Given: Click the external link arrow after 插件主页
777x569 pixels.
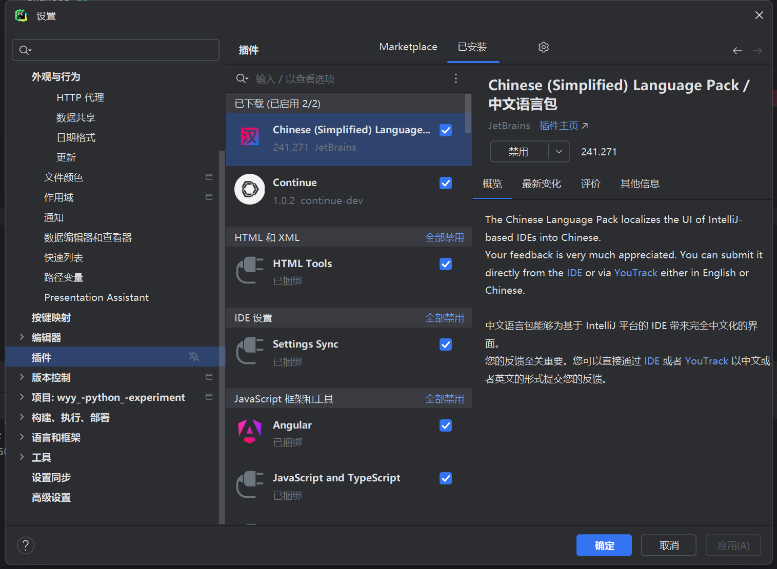Looking at the screenshot, I should point(585,126).
